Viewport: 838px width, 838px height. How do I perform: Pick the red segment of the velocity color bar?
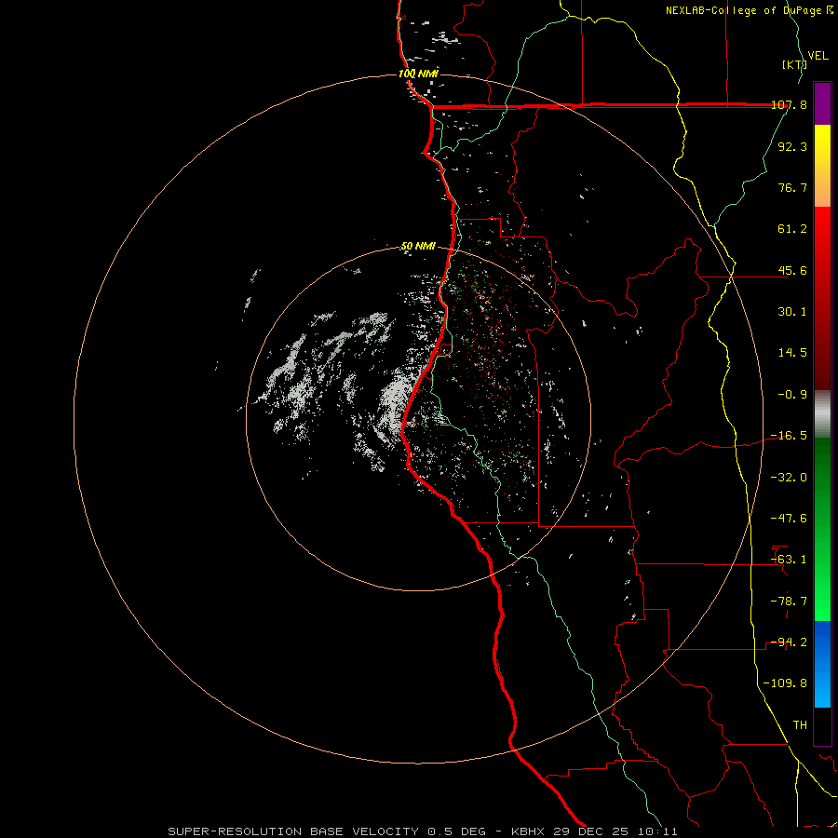pyautogui.click(x=822, y=298)
